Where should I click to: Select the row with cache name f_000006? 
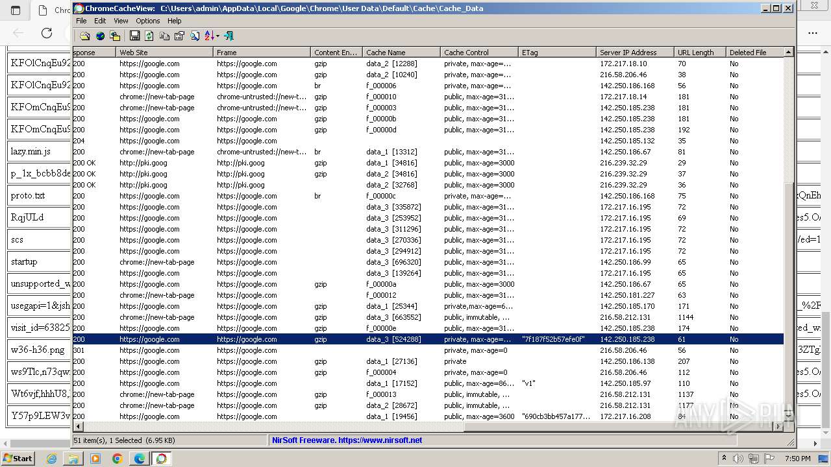428,86
